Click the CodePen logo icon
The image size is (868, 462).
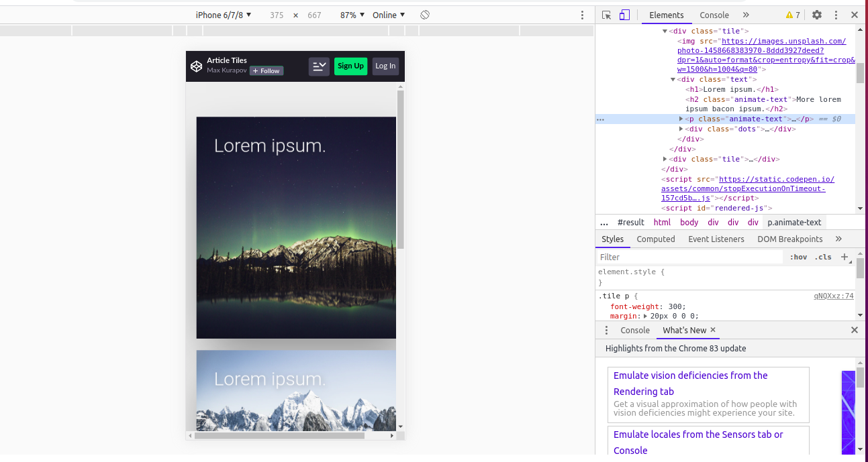196,66
